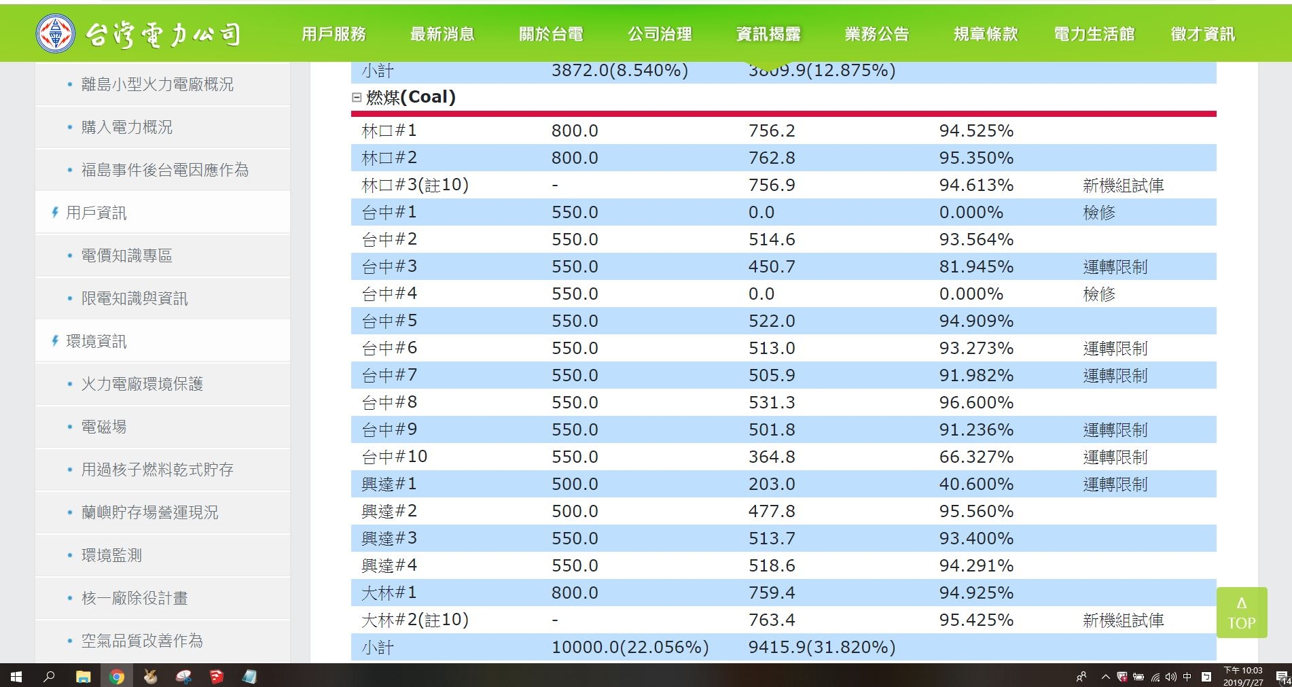Select the 林口#1 row name
Screen dimensions: 1292x687
(389, 130)
